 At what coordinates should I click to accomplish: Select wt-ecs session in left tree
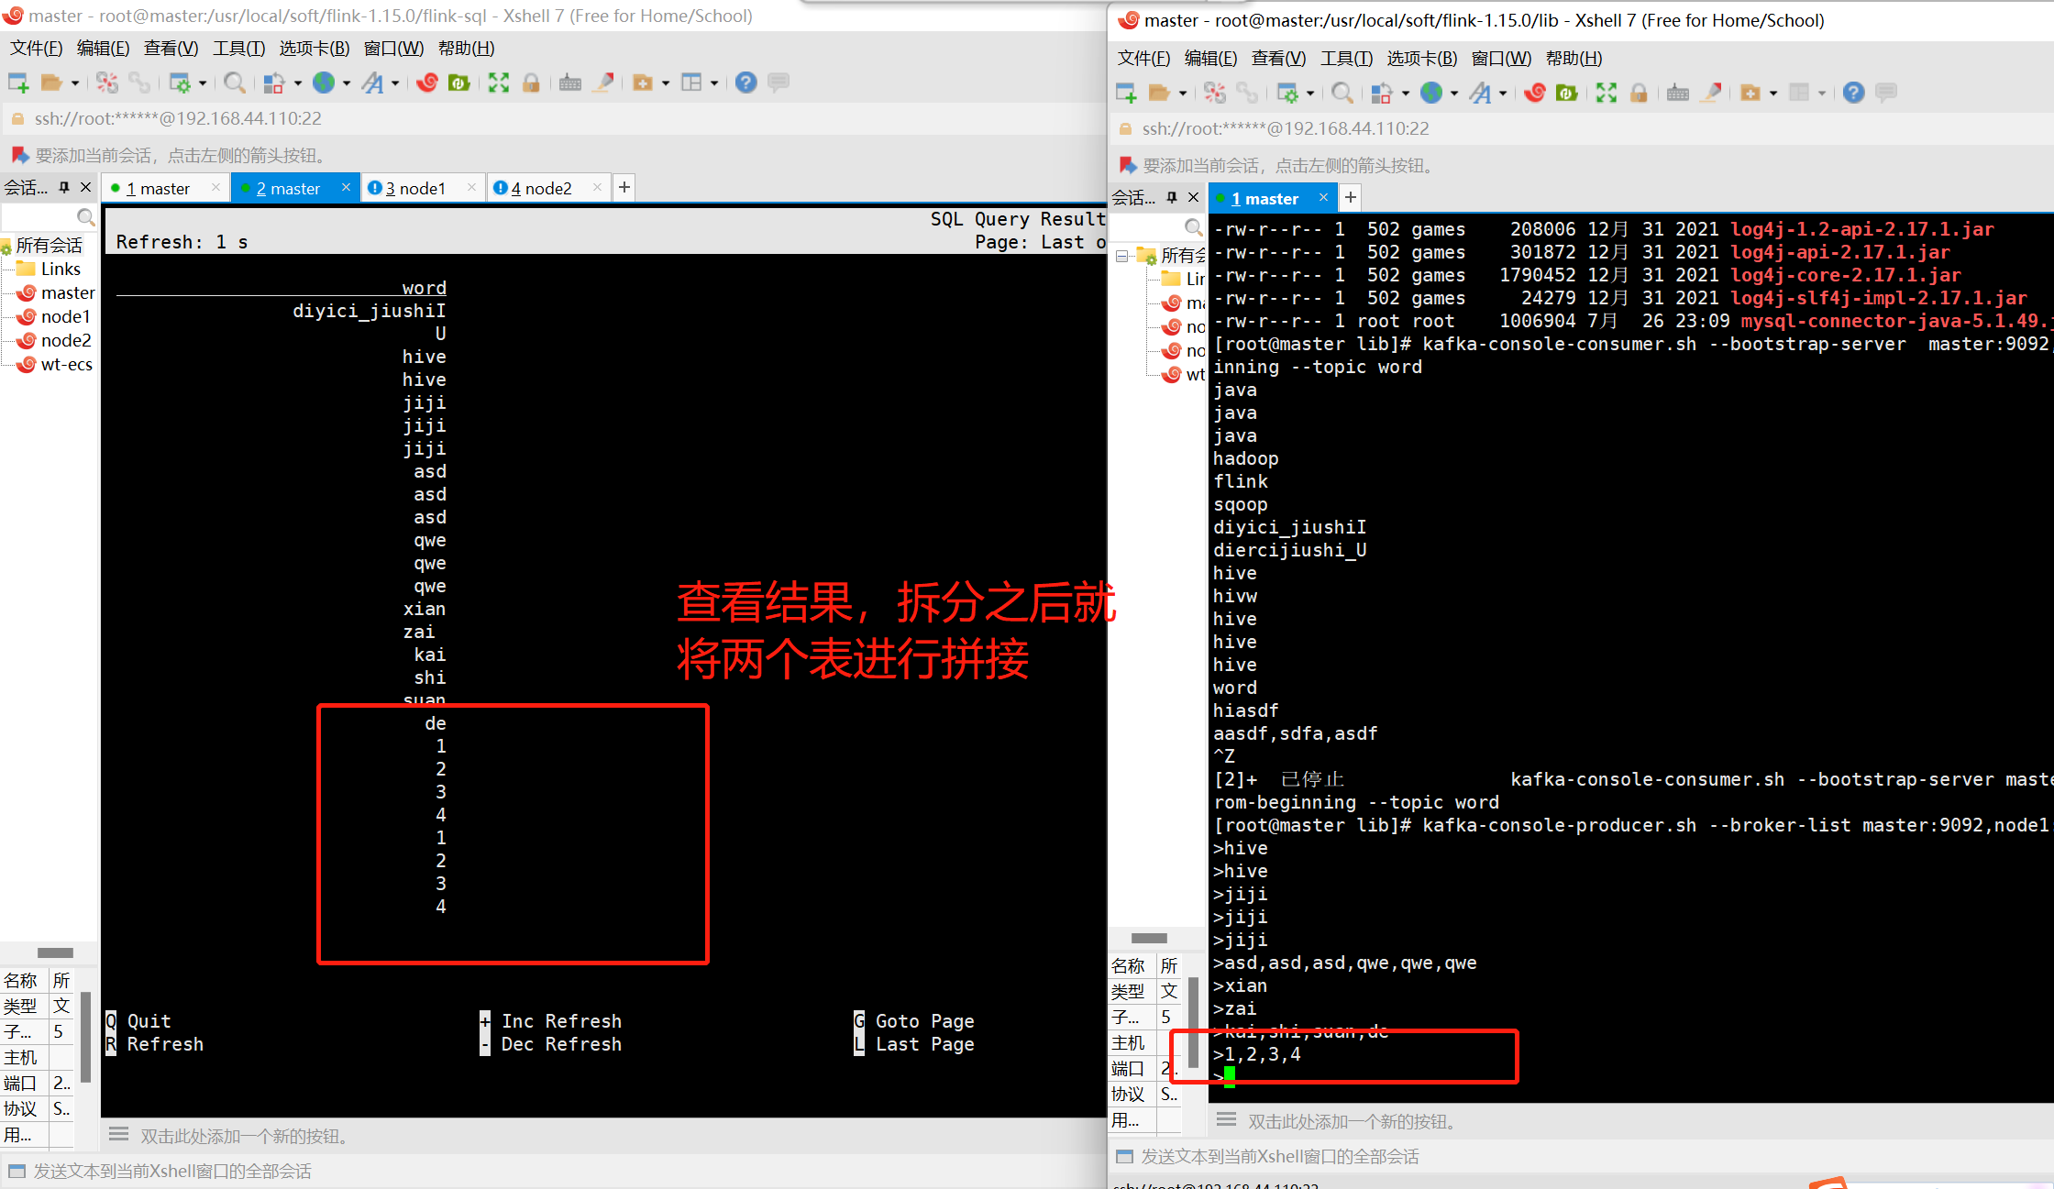(x=66, y=364)
